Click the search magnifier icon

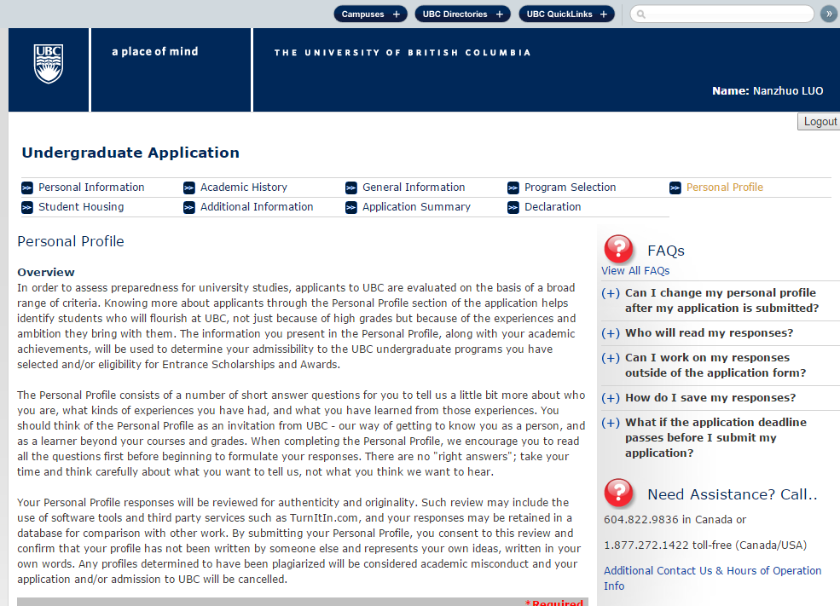[640, 14]
